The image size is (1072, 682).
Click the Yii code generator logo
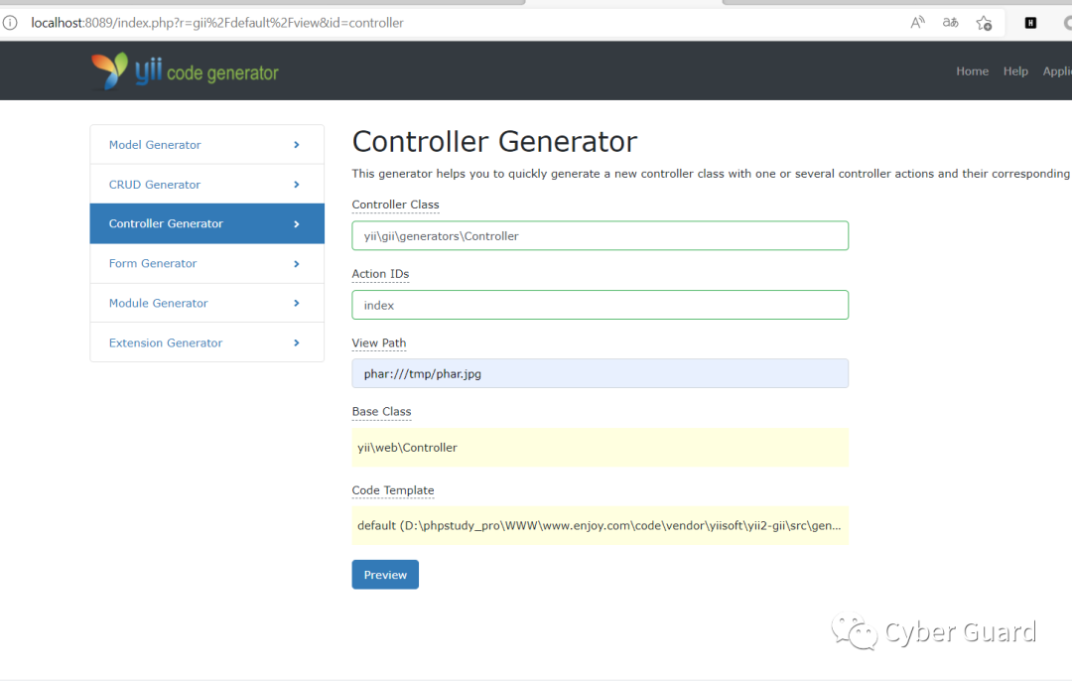click(185, 71)
